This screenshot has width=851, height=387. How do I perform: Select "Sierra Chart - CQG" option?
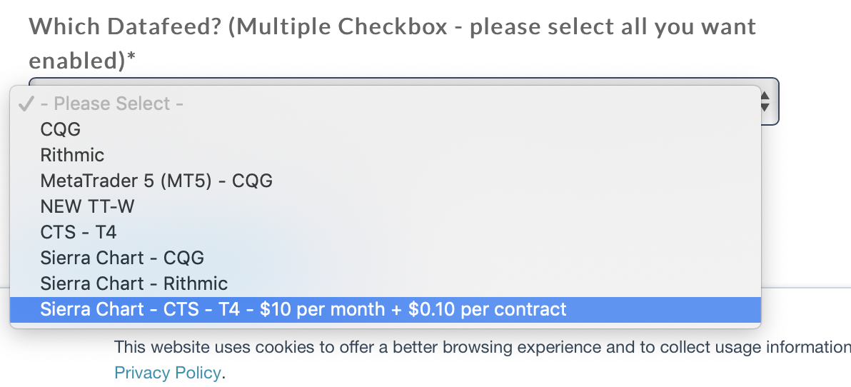point(122,258)
